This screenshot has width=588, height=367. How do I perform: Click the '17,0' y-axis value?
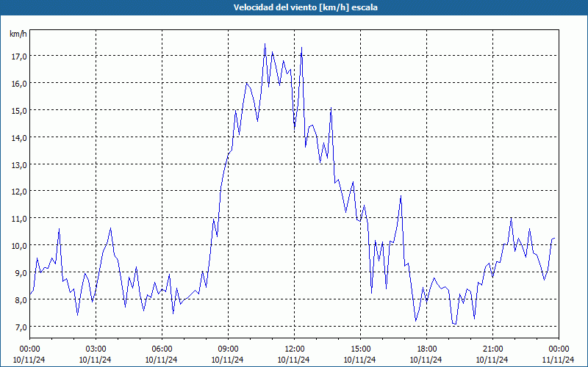[19, 57]
